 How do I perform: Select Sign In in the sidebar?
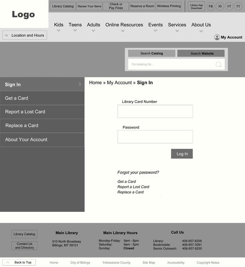coord(42,84)
